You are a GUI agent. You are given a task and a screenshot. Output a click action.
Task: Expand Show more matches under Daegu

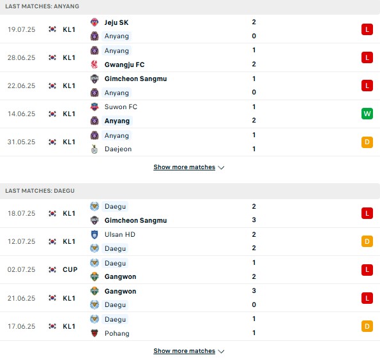[x=184, y=351]
